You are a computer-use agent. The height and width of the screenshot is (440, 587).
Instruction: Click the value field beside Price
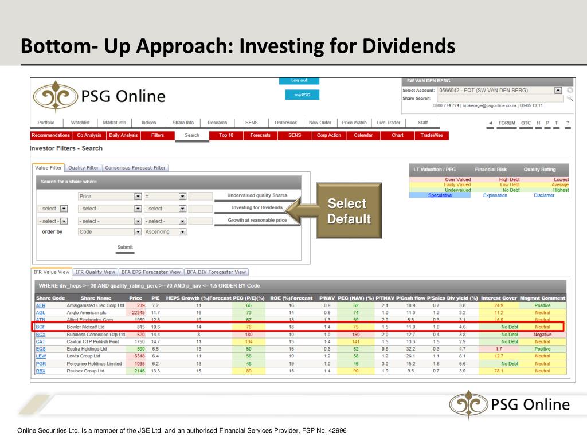[x=200, y=197]
